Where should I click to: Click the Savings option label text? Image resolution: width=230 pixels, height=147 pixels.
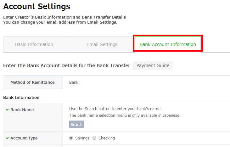(x=82, y=138)
